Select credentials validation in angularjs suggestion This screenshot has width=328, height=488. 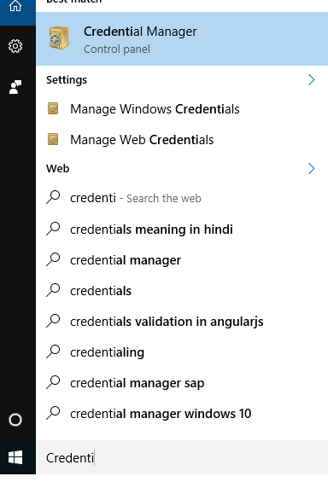182,322
